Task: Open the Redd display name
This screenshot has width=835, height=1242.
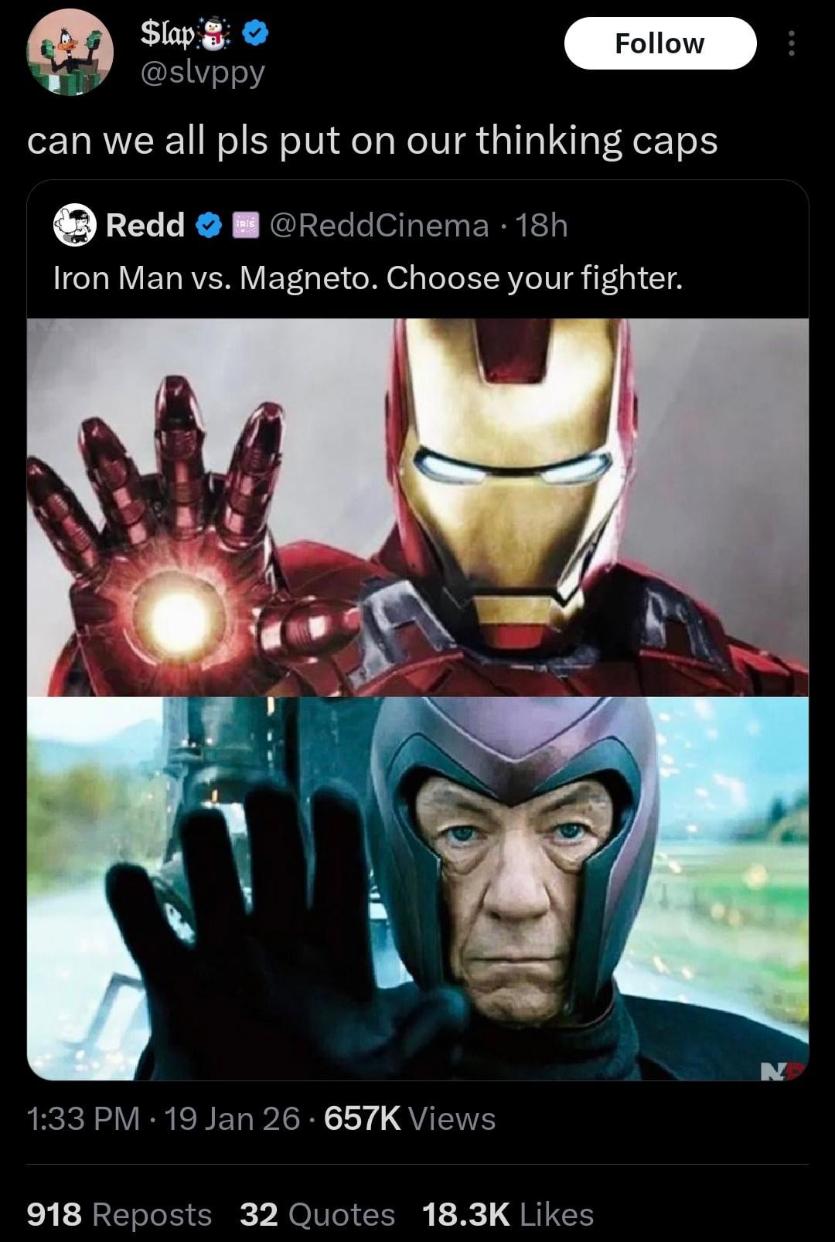Action: pos(145,226)
